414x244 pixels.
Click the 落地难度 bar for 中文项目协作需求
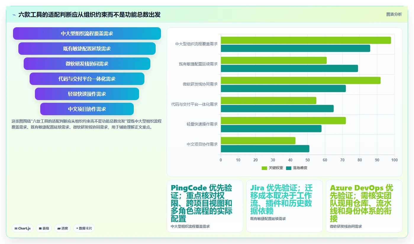pyautogui.click(x=265, y=149)
